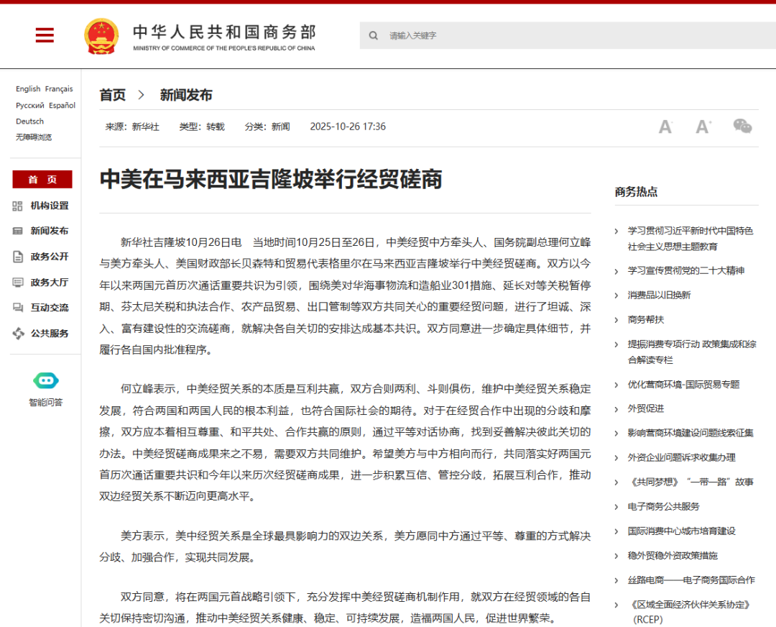
Task: Click the 政务大厅 sidebar icon
Action: pyautogui.click(x=17, y=282)
